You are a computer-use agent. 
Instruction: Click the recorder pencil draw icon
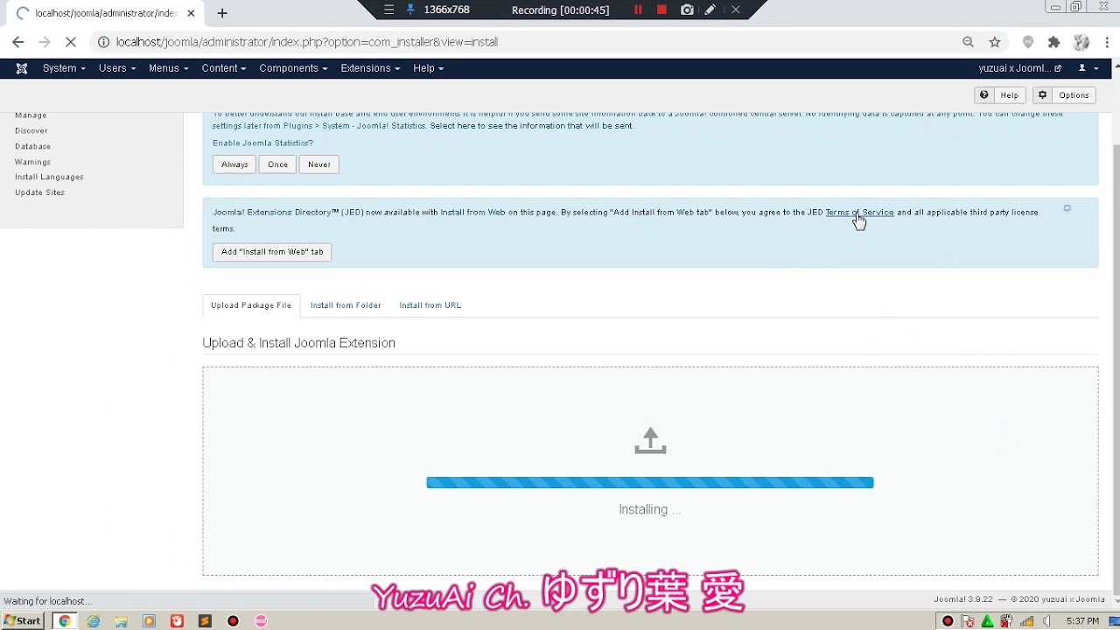(x=710, y=10)
